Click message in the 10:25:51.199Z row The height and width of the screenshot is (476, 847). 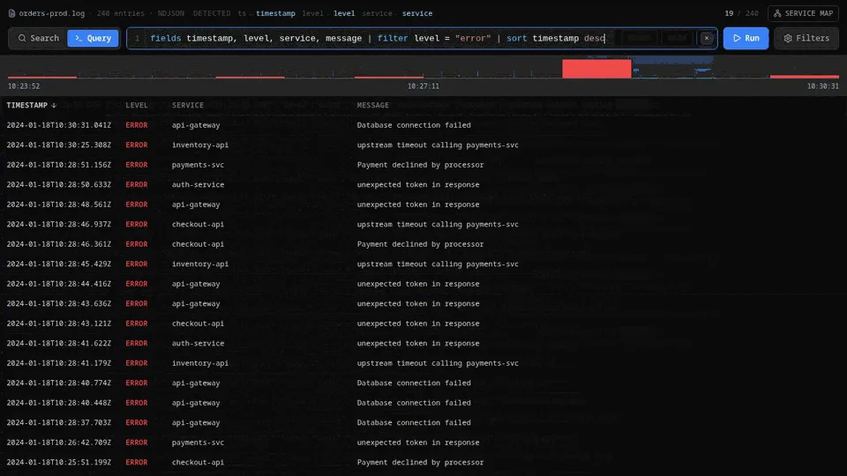pos(420,463)
